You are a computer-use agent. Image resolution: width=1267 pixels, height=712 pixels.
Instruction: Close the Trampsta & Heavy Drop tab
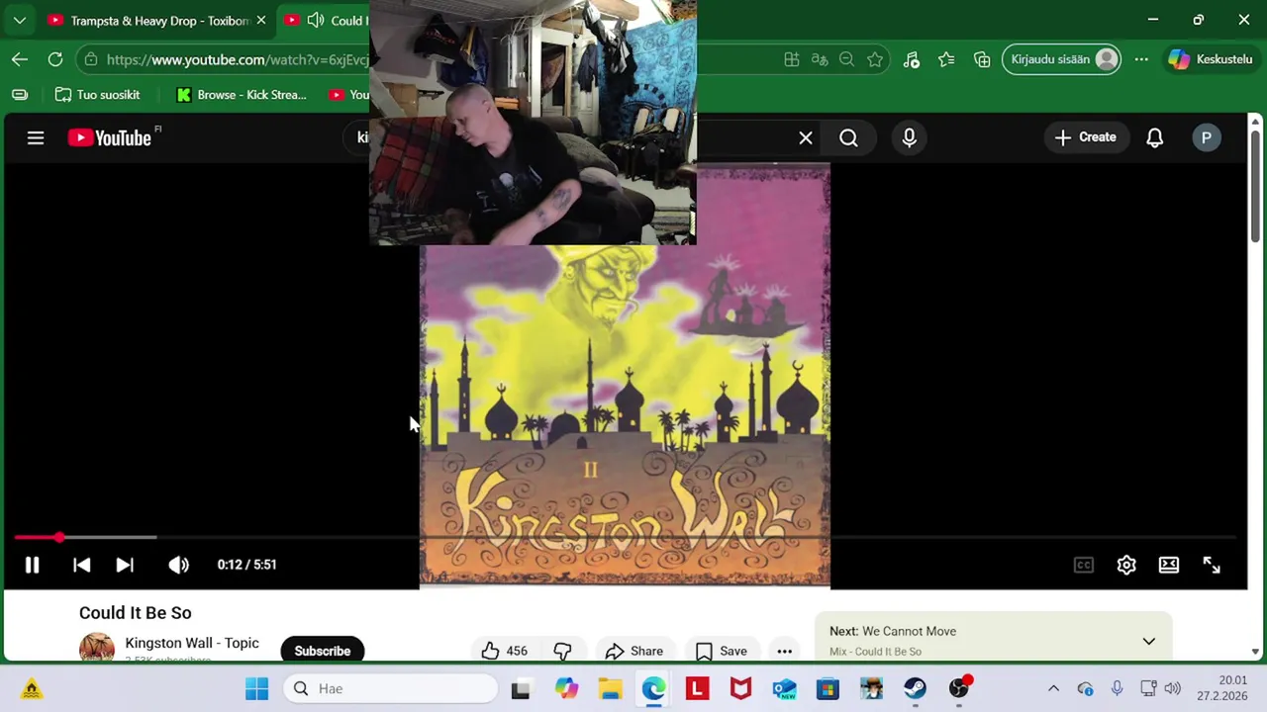[261, 21]
